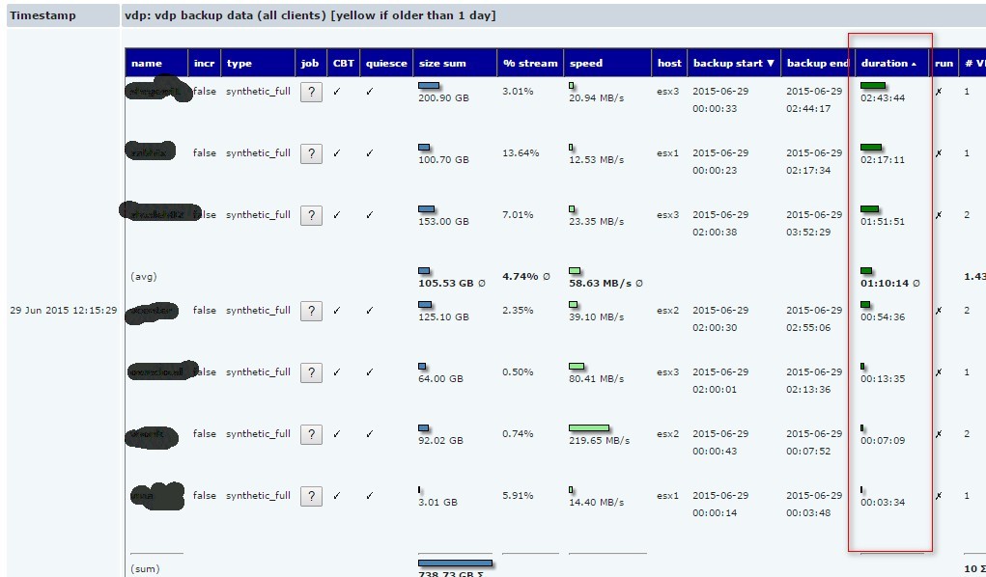Sort table by backup end column

(x=817, y=63)
